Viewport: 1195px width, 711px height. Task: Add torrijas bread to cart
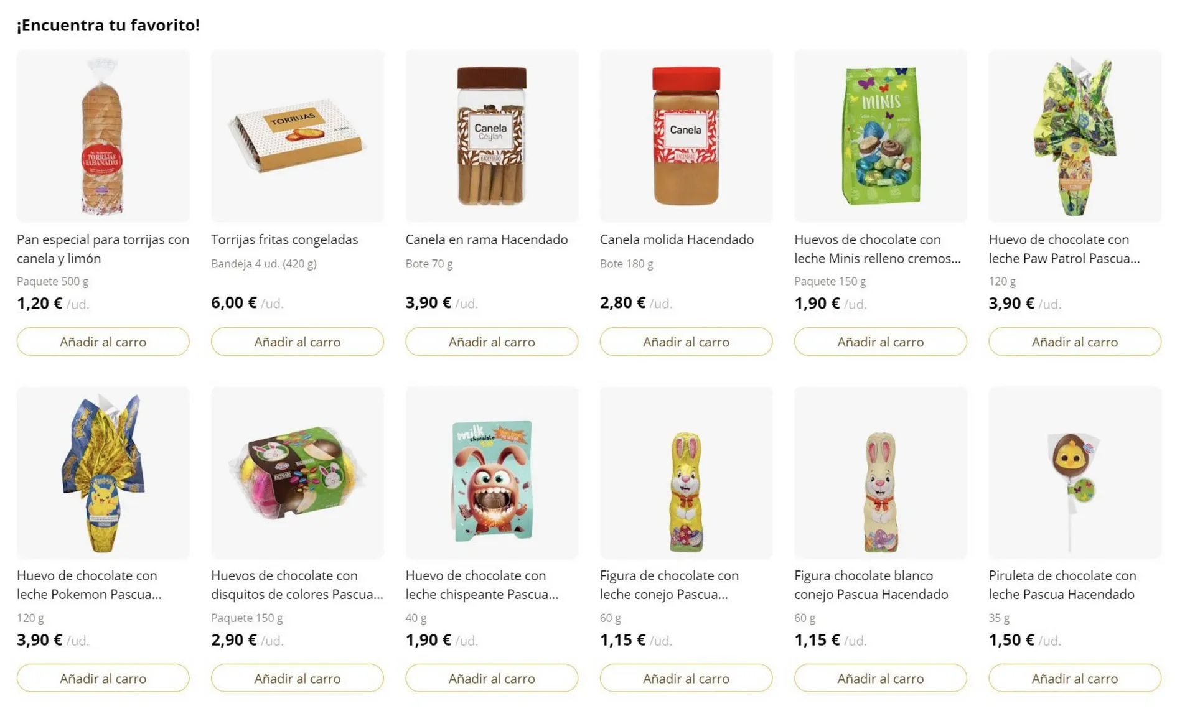tap(103, 342)
